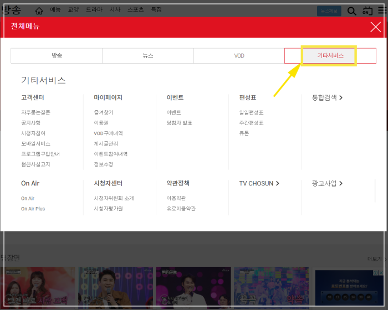This screenshot has width=388, height=310.
Task: Open 공지사항 link
Action: click(x=31, y=123)
